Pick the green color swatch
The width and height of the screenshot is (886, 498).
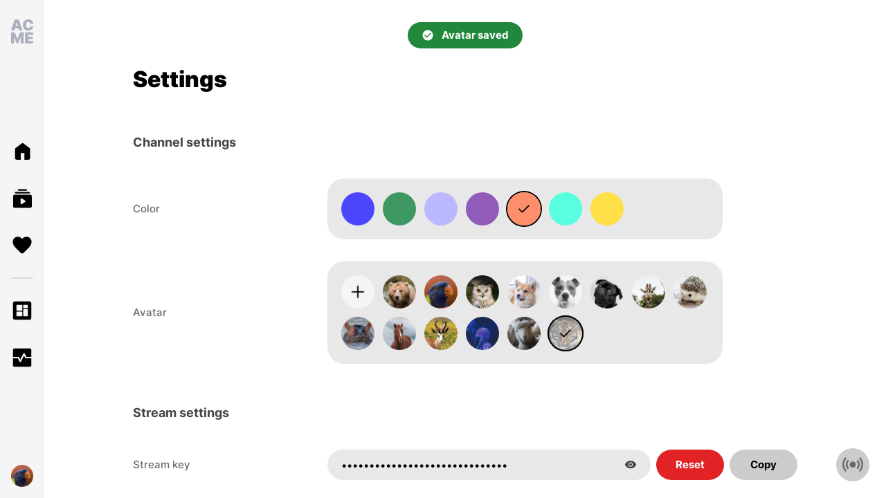399,209
